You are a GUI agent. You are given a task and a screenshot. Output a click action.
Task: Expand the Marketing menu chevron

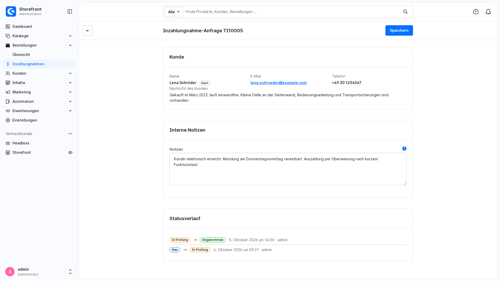(x=70, y=92)
